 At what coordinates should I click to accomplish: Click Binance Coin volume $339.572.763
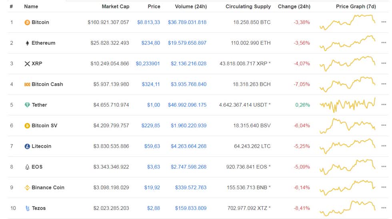[x=191, y=187]
